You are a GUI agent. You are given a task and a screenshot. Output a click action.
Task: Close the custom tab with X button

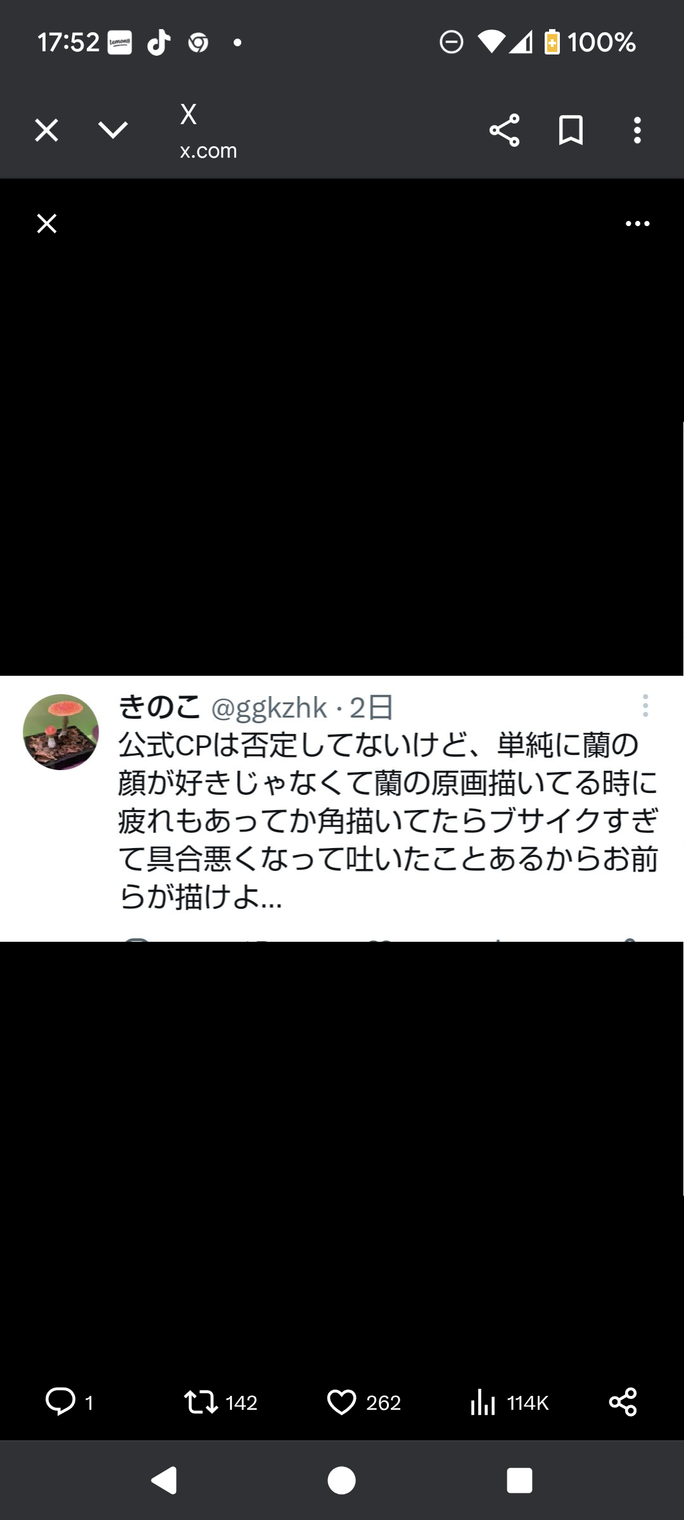[46, 130]
